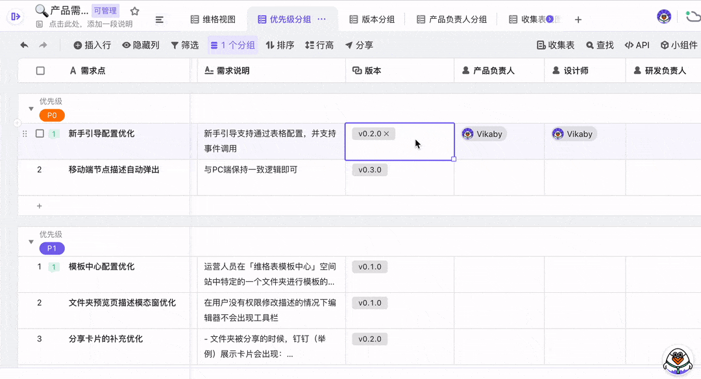The image size is (701, 379).
Task: Switch to the 产品负责人分组 tab
Action: (451, 19)
